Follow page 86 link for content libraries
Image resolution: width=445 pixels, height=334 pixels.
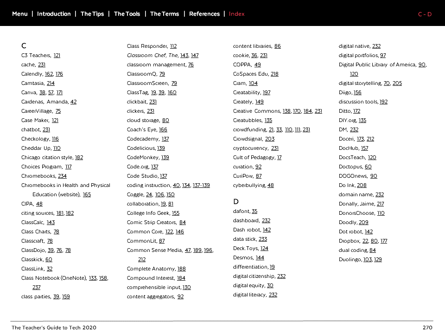tap(278, 46)
